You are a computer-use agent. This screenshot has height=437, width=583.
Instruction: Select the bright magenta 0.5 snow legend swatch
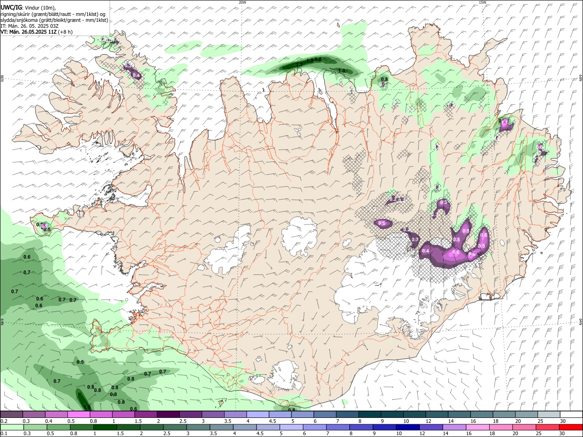pos(79,415)
